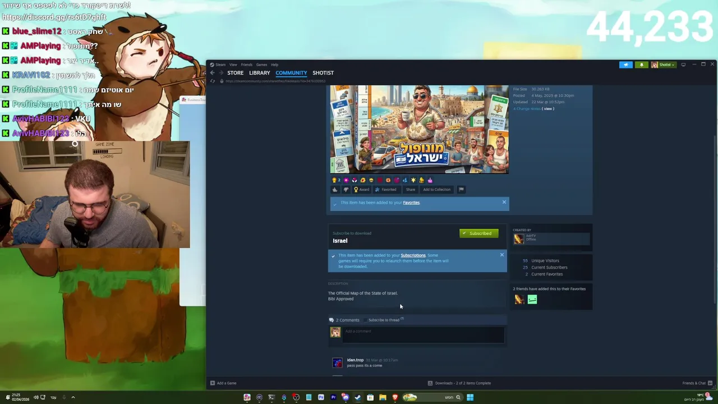Switch to the LIBRARY tab
Image resolution: width=718 pixels, height=404 pixels.
coord(259,73)
